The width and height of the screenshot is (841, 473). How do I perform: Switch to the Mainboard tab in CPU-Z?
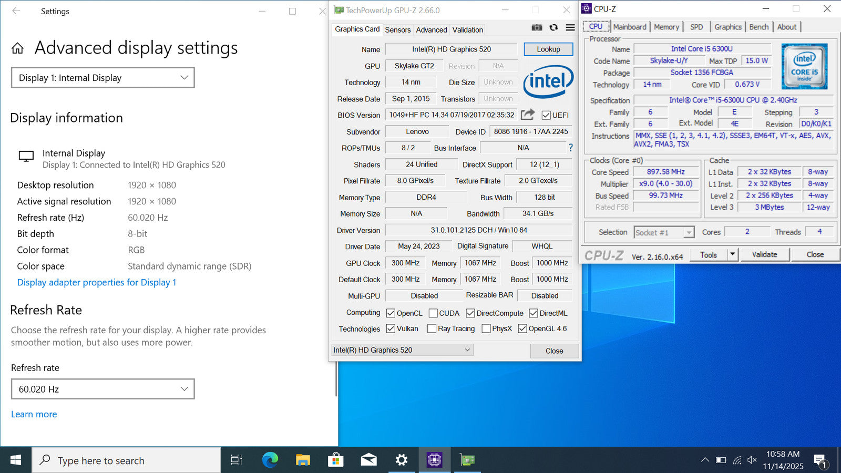pos(629,27)
